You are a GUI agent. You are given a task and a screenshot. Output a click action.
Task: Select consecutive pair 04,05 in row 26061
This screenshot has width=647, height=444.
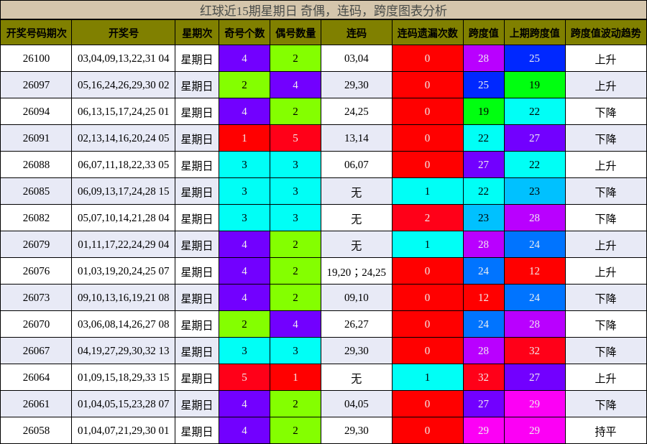(x=357, y=404)
